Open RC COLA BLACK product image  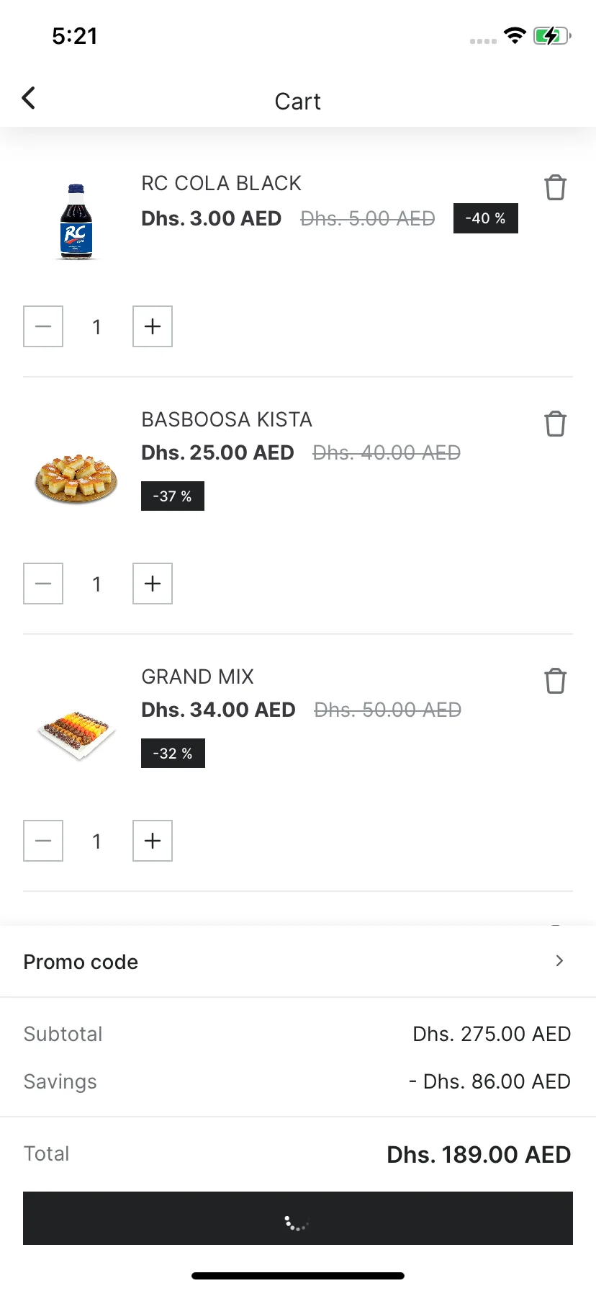pos(76,222)
